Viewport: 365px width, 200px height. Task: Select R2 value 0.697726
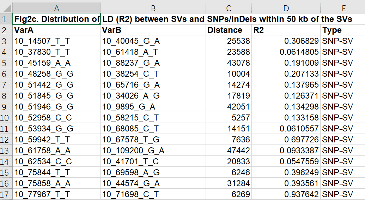point(286,139)
